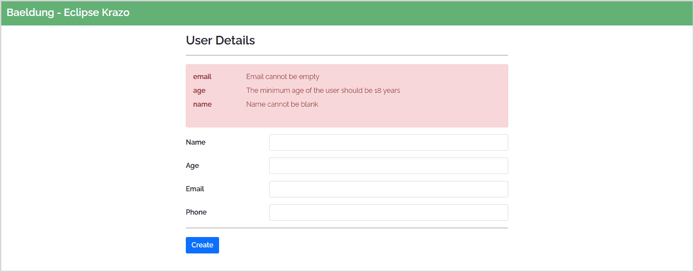Image resolution: width=694 pixels, height=272 pixels.
Task: Click the 'age' error field label
Action: click(199, 91)
